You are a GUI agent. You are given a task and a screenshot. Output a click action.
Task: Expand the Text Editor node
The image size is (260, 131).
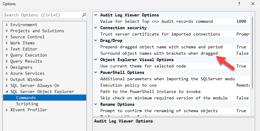click(x=7, y=49)
